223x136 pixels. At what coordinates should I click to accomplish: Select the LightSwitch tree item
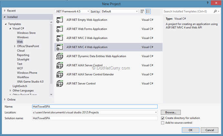tap(20, 86)
